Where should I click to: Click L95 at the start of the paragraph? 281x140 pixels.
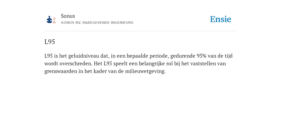coord(49,56)
